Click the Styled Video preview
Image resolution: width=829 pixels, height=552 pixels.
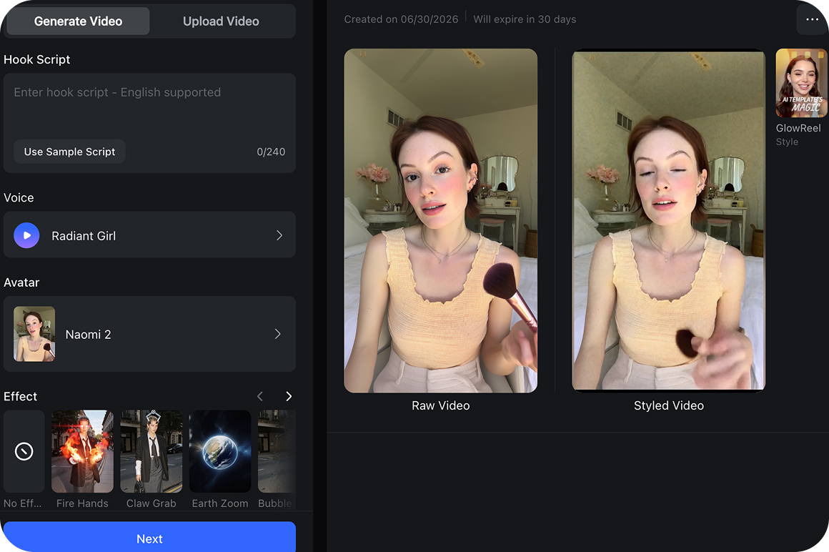(x=669, y=220)
